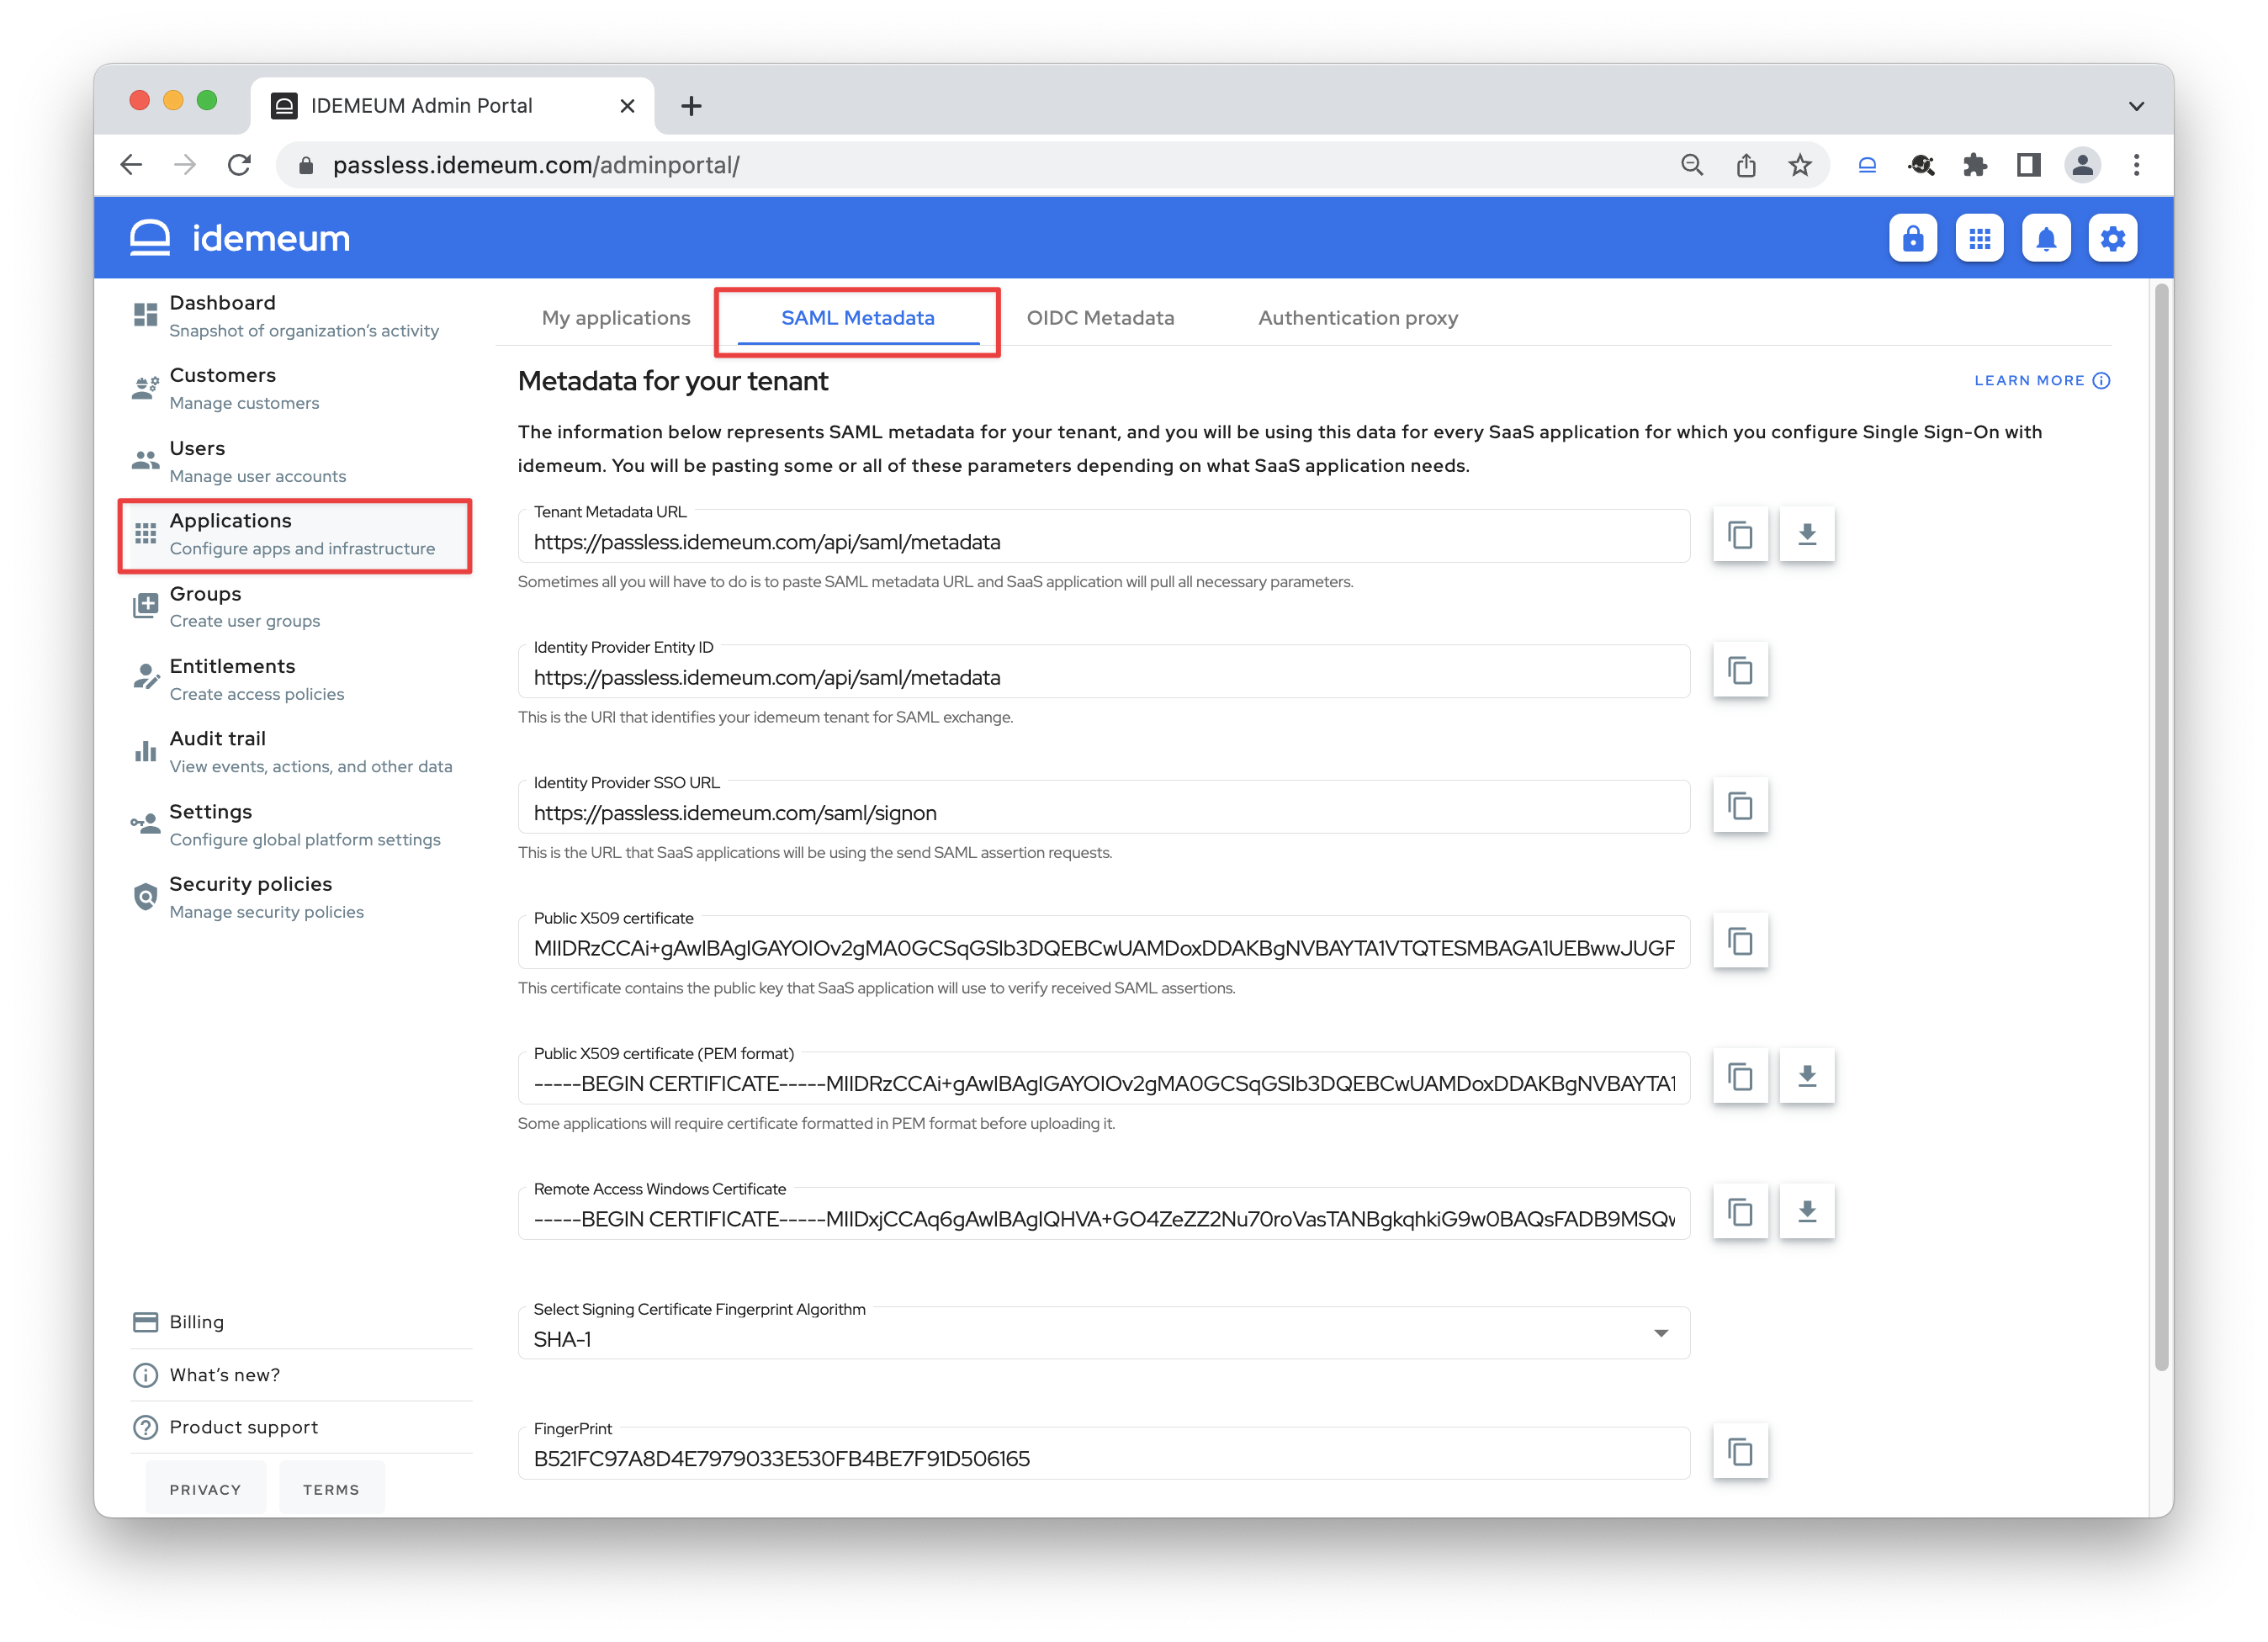Click the browser back arrow

(x=132, y=165)
